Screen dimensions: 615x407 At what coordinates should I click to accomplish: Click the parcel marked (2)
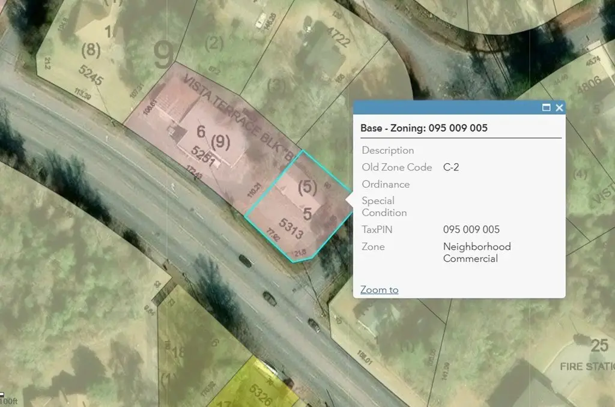[214, 43]
